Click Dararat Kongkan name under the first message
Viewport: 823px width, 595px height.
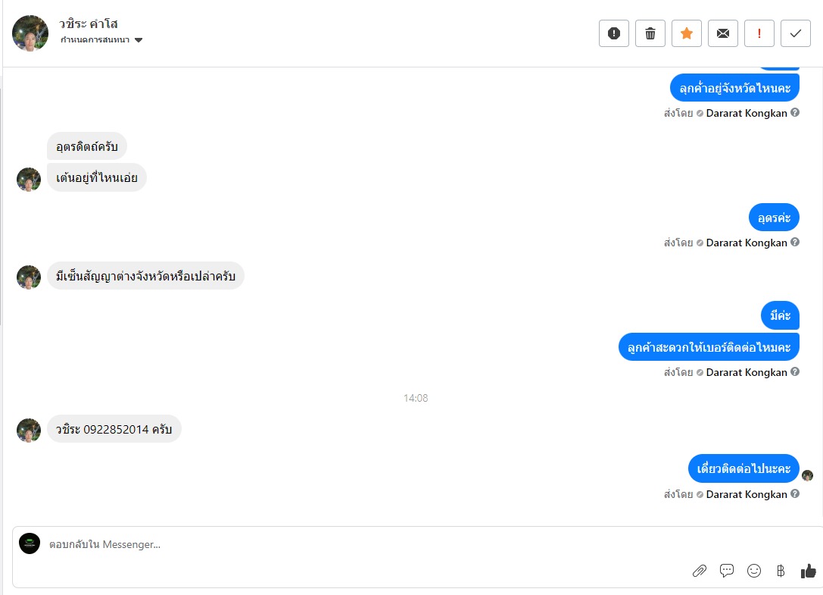click(747, 113)
